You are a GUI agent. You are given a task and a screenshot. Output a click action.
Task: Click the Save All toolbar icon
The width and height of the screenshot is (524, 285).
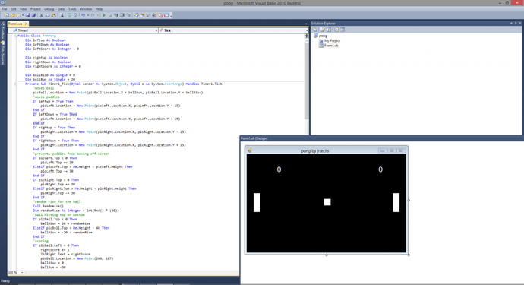[33, 15]
